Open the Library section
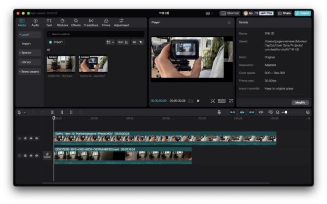The height and width of the screenshot is (204, 327). pos(29,62)
